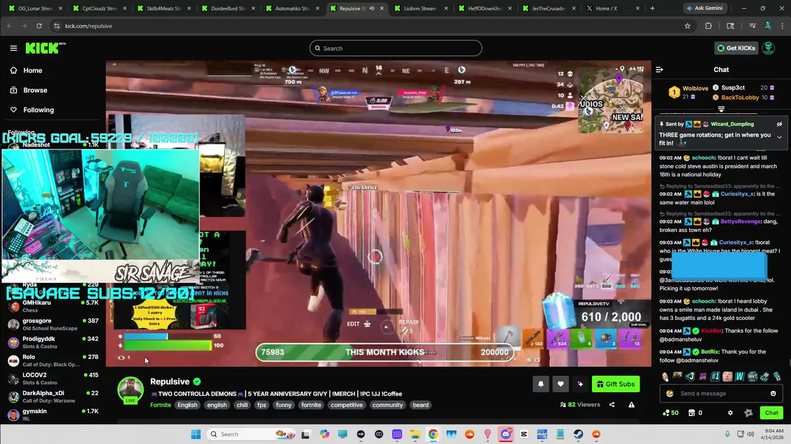Viewport: 791px width, 444px height.
Task: Click the plus subscribe icon
Action: [580, 384]
